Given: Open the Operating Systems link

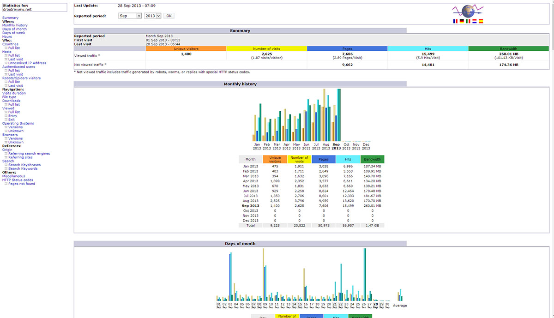Looking at the screenshot, I should (x=18, y=123).
